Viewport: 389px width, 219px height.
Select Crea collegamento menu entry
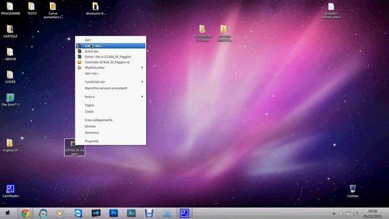pyautogui.click(x=111, y=120)
